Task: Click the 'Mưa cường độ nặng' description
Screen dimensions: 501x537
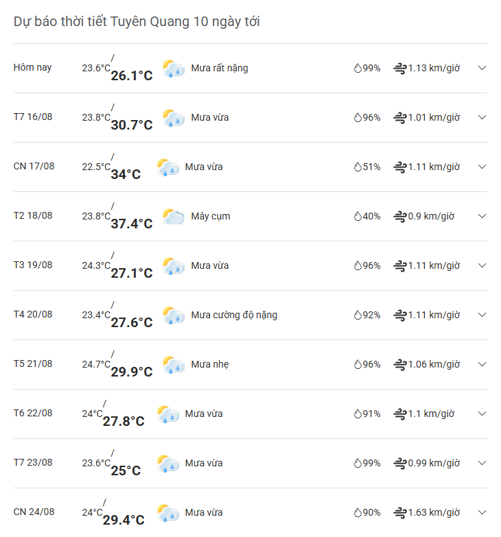Action: point(234,315)
